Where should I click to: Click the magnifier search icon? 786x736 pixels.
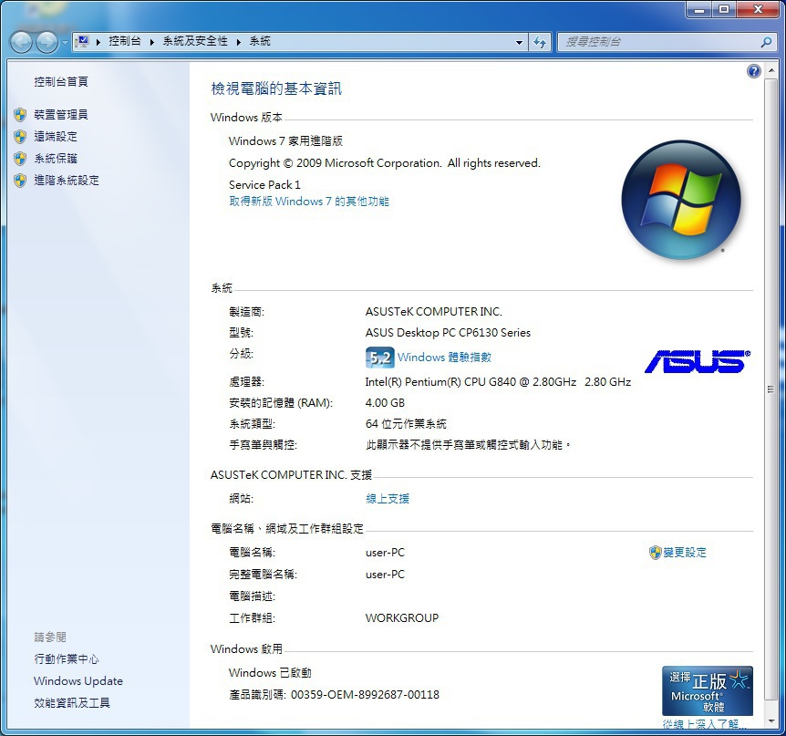point(766,42)
